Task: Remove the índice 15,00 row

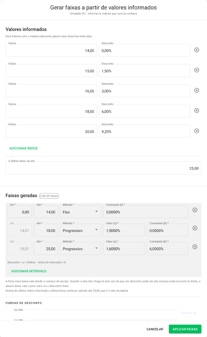Action: coord(197,70)
